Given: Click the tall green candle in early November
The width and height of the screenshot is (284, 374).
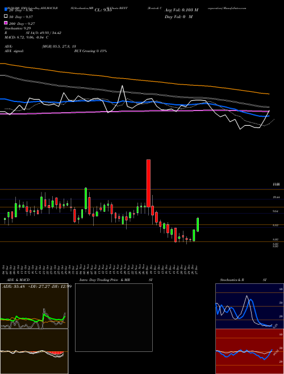Looking at the screenshot, I should (x=86, y=198).
